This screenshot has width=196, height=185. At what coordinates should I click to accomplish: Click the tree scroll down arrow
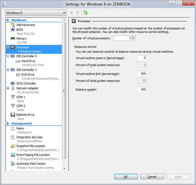tap(64, 168)
